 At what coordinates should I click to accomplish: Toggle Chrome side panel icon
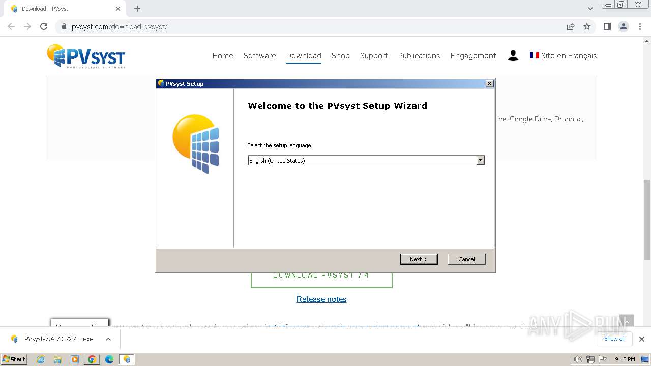[607, 26]
